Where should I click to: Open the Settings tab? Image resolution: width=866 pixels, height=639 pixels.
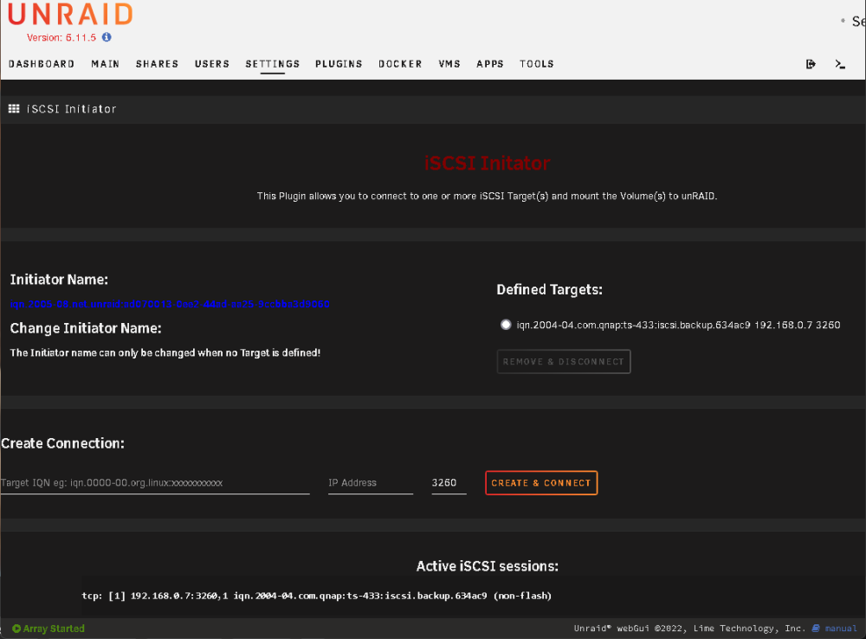[x=273, y=64]
